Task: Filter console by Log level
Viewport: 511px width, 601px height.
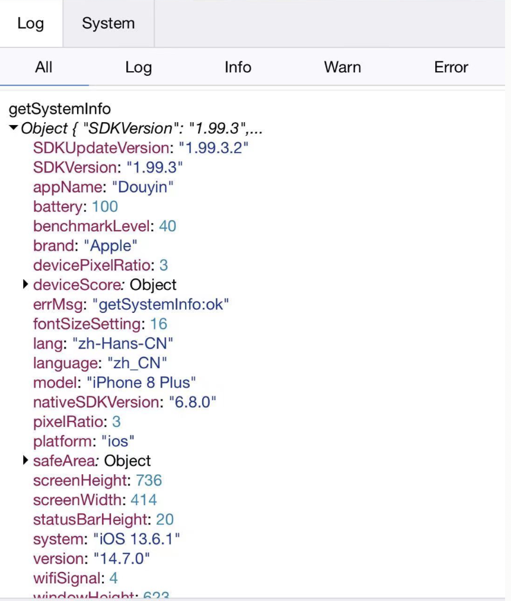Action: pos(138,67)
